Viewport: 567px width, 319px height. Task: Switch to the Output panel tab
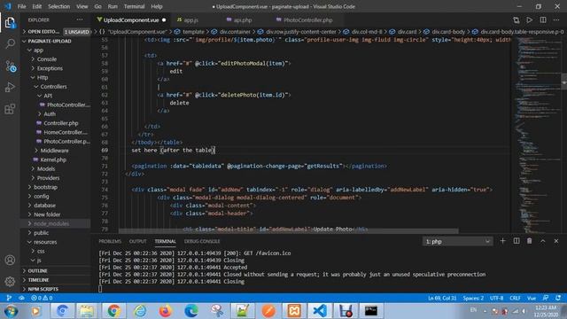click(138, 241)
